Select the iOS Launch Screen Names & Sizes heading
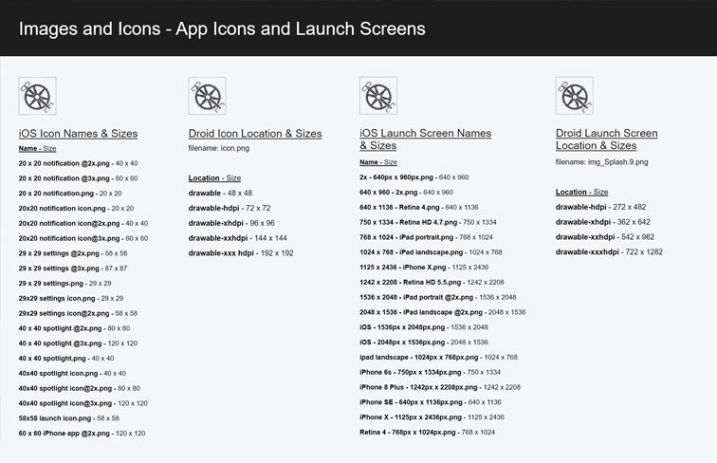The image size is (717, 463). (425, 139)
